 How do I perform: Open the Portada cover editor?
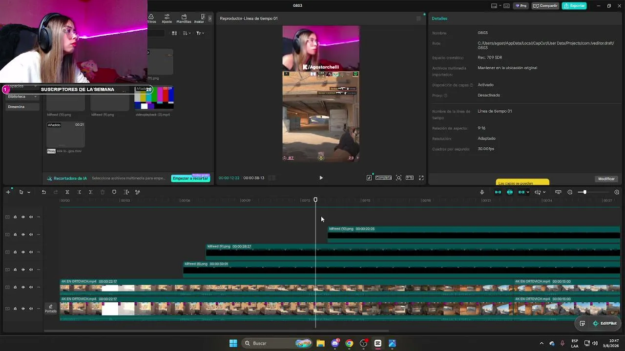[x=51, y=309]
